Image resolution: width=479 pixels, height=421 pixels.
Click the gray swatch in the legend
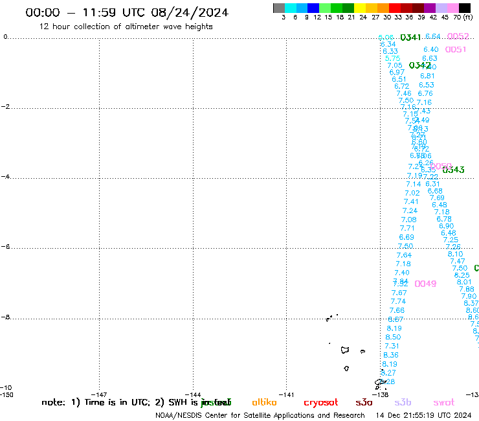(279, 8)
